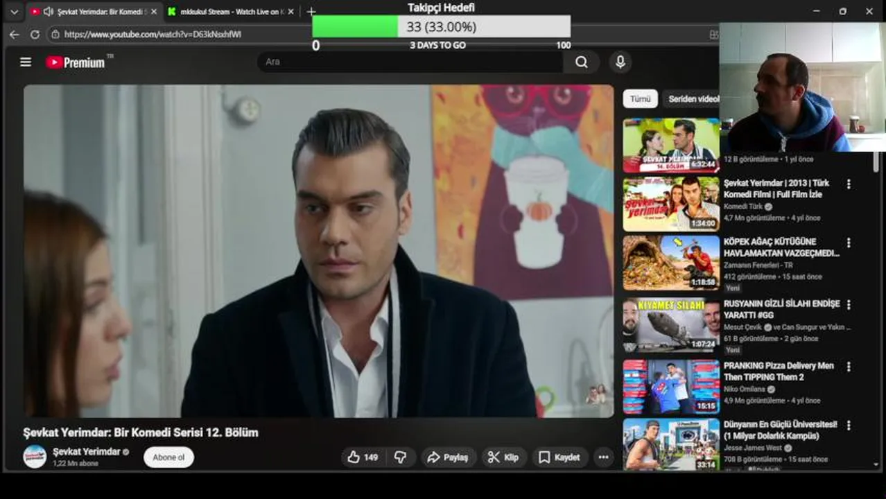Open the 6:32:44 Şevkat Yerimdar thumbnail

[671, 146]
